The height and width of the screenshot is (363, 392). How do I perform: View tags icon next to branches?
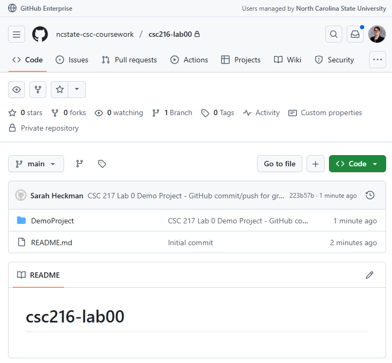tap(102, 164)
